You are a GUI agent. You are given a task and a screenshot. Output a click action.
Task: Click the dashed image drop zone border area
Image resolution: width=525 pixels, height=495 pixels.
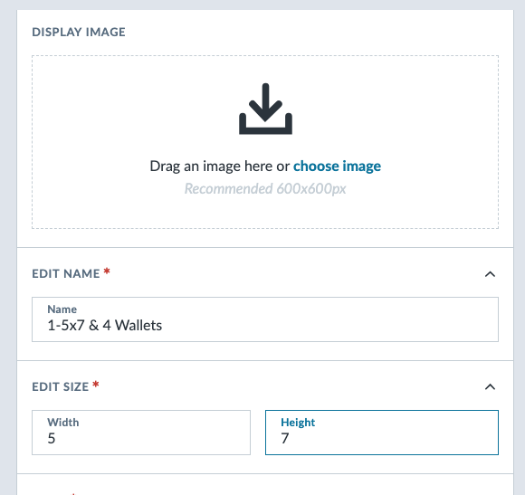[x=265, y=142]
